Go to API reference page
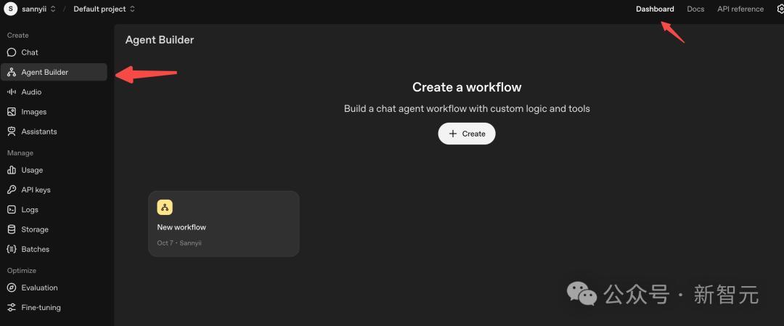The width and height of the screenshot is (784, 326). [740, 9]
